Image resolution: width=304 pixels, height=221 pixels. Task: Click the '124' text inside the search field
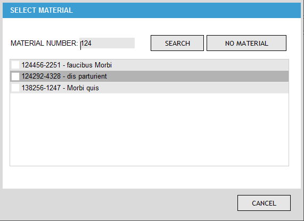pyautogui.click(x=86, y=43)
